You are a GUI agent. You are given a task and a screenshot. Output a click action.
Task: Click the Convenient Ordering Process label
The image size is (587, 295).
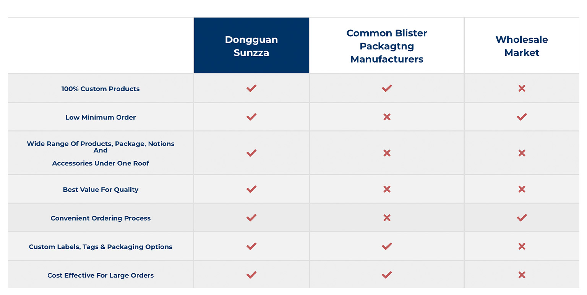(x=101, y=218)
